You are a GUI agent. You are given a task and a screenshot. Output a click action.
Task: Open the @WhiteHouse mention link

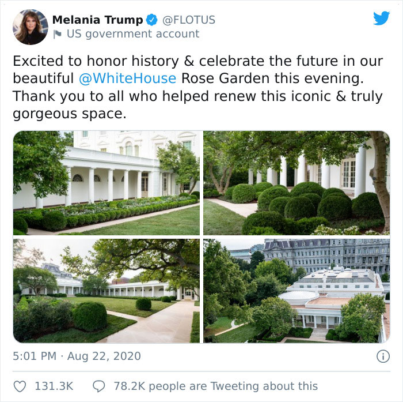(127, 78)
